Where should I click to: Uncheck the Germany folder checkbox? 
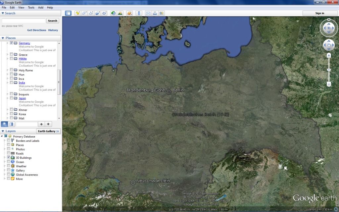[x=12, y=43]
